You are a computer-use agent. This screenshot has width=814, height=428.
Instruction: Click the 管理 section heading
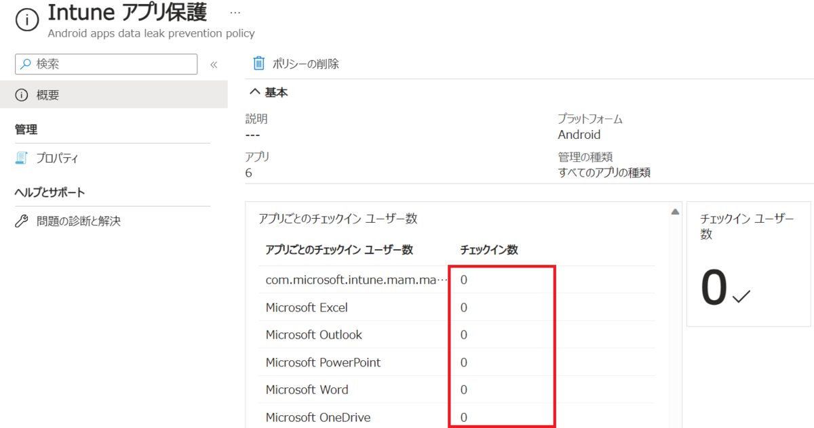click(26, 129)
